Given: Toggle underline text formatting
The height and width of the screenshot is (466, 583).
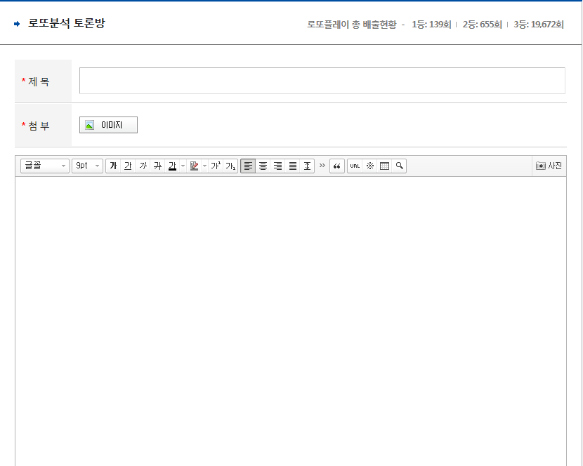Looking at the screenshot, I should (128, 166).
